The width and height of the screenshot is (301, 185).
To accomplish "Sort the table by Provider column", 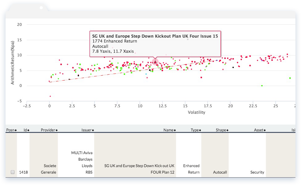I will [x=49, y=130].
